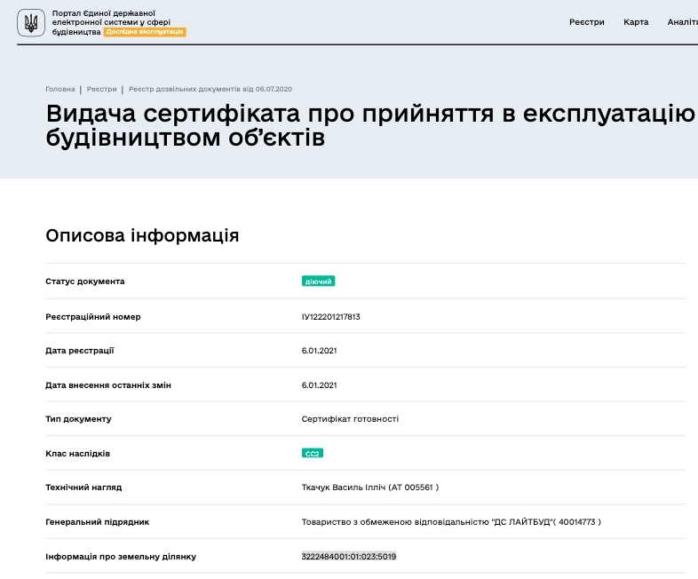Click the page heading Видача сертифіката

370,125
